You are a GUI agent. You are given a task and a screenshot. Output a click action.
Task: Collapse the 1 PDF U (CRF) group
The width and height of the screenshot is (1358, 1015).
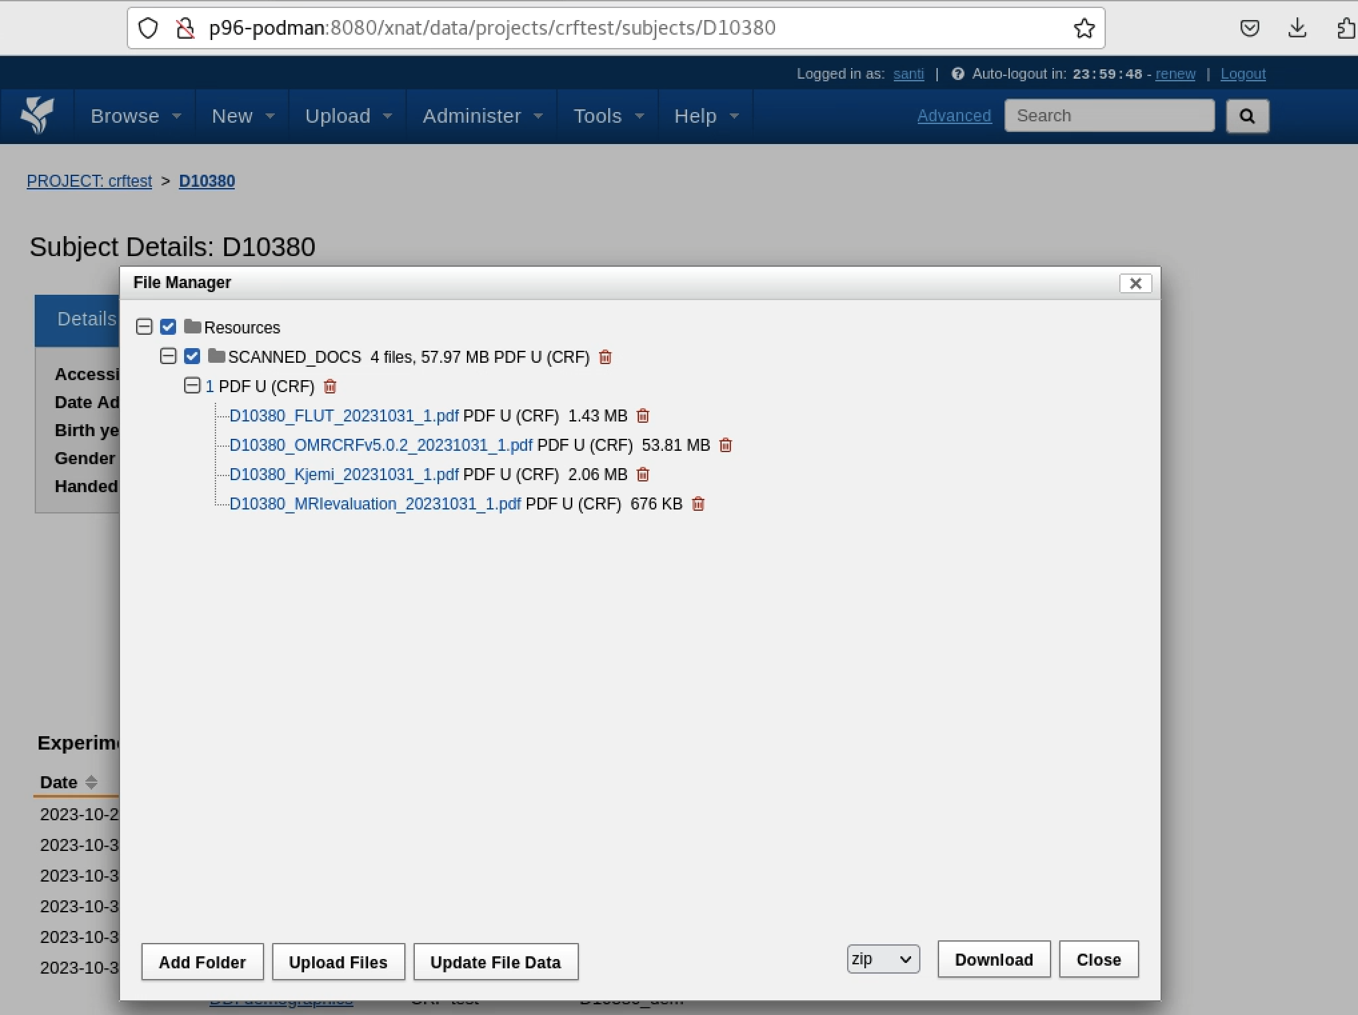pos(192,385)
